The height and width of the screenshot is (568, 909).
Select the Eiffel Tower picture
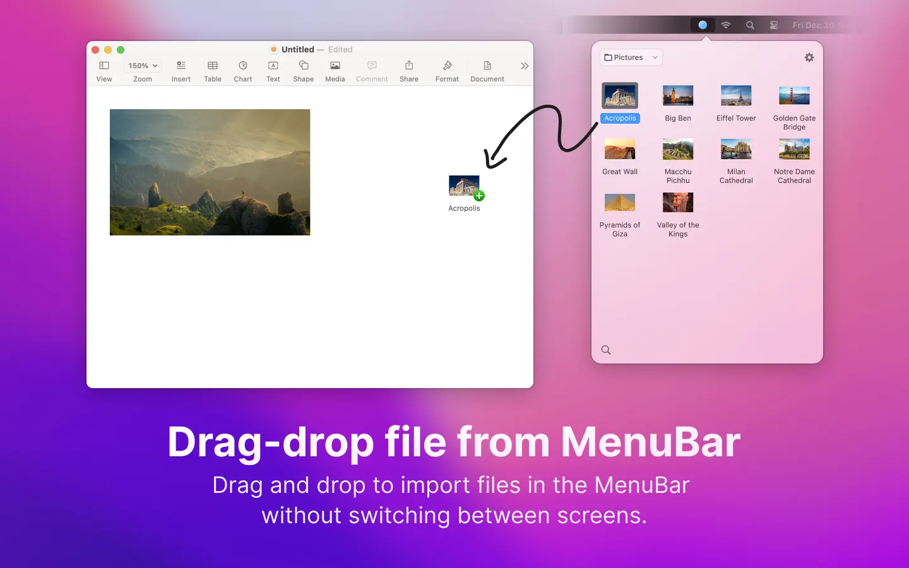736,96
